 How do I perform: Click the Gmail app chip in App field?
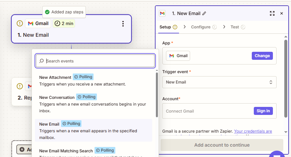pyautogui.click(x=178, y=56)
